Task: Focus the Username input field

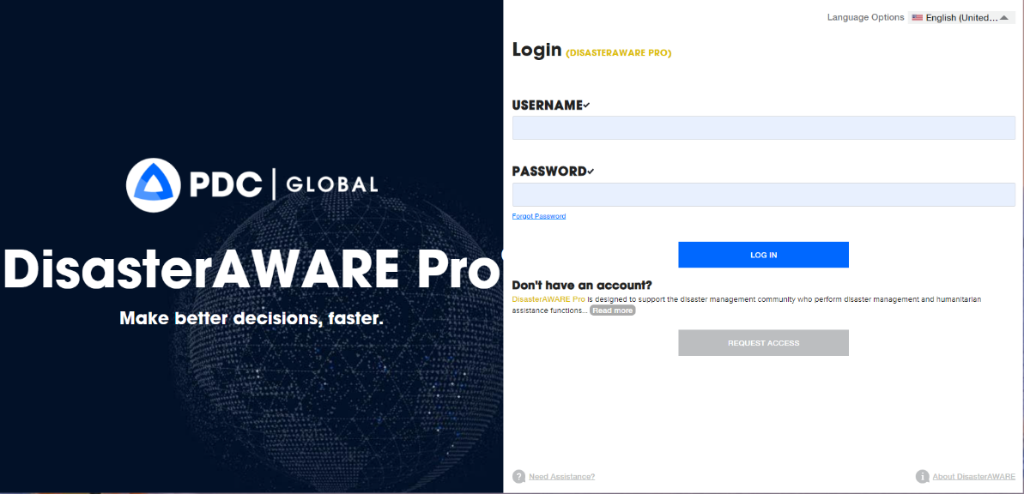Action: pyautogui.click(x=763, y=128)
